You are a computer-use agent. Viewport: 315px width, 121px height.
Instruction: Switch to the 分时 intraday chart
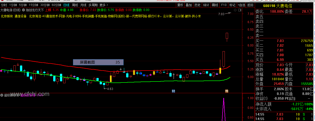tap(4, 5)
